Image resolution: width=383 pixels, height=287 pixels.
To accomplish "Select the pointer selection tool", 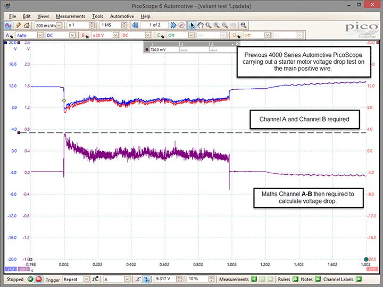I will pos(192,25).
